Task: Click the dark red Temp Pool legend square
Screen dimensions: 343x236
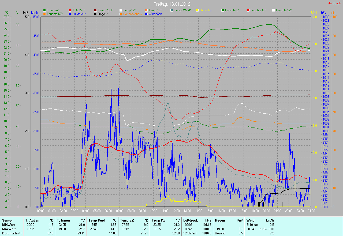Action: click(96, 10)
